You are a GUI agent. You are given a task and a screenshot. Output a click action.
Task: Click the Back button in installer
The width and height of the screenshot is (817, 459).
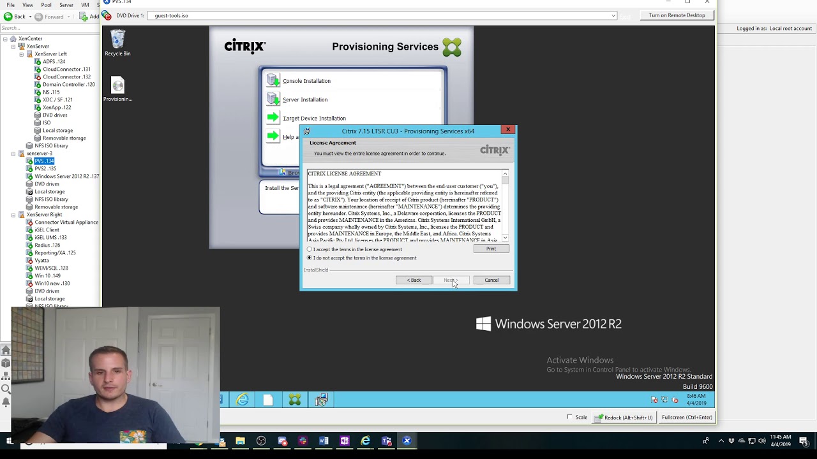click(414, 280)
